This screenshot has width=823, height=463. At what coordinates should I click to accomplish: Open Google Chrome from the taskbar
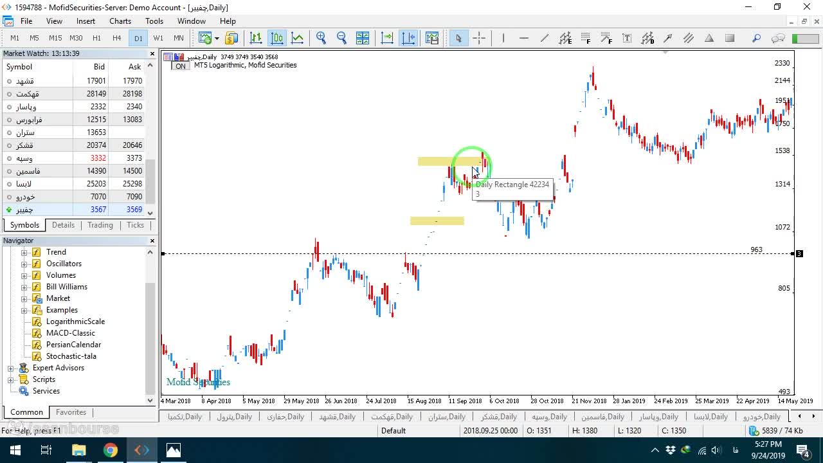click(x=111, y=450)
